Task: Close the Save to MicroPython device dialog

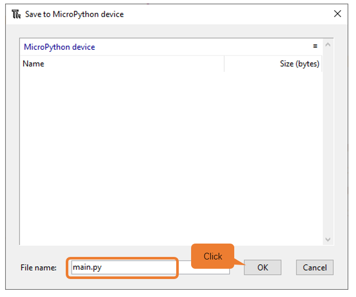Action: tap(338, 14)
